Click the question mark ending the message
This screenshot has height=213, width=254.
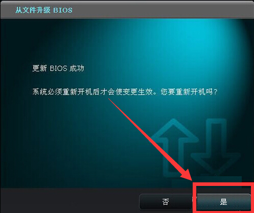pyautogui.click(x=215, y=92)
